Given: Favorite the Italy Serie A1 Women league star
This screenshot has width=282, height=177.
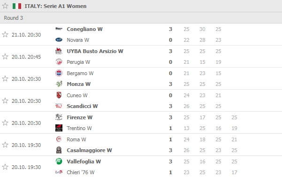Looking at the screenshot, I should 5,6.
